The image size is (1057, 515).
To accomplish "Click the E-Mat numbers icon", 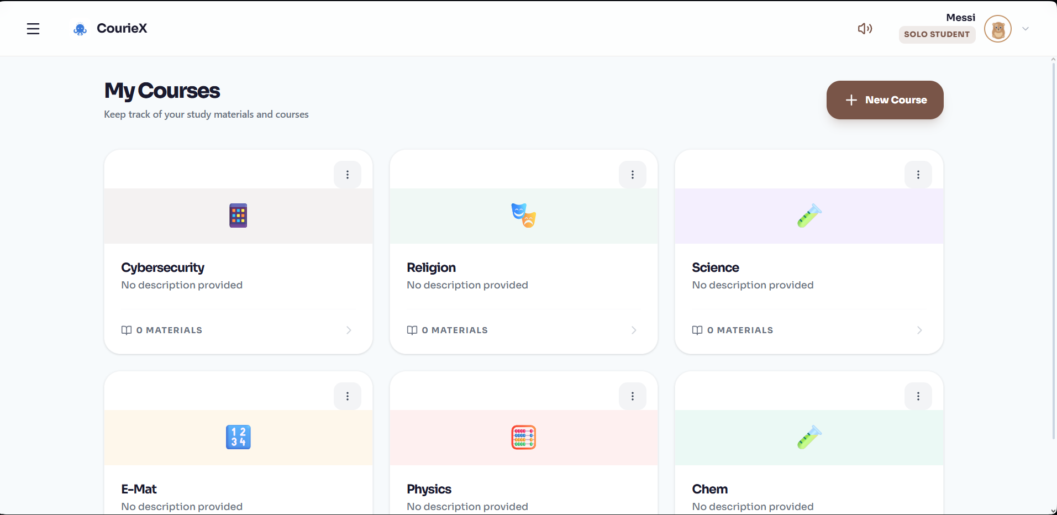I will (238, 437).
